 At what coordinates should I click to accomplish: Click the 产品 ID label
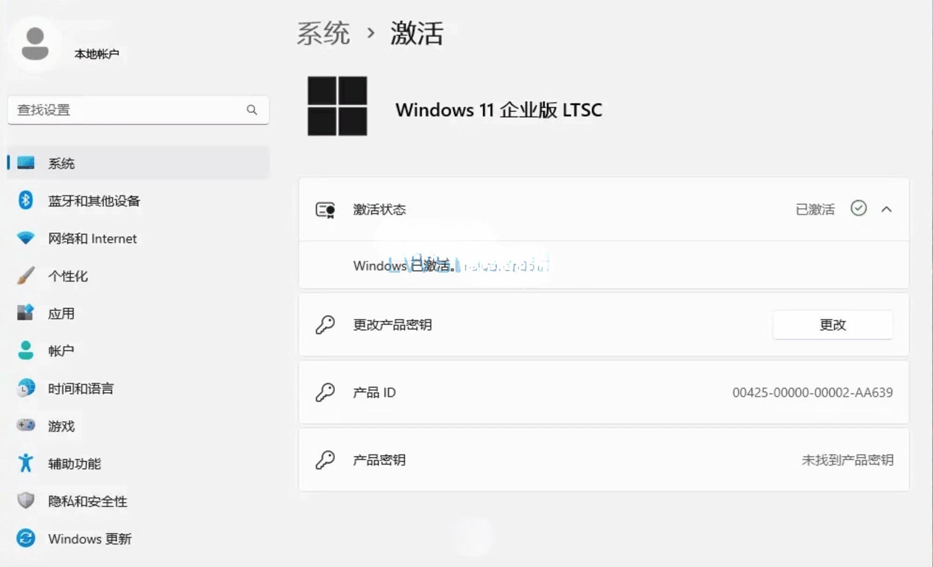pos(374,392)
